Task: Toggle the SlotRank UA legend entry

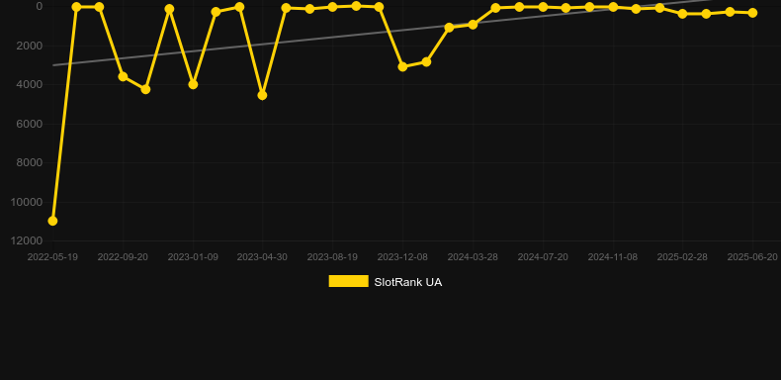Action: 385,282
